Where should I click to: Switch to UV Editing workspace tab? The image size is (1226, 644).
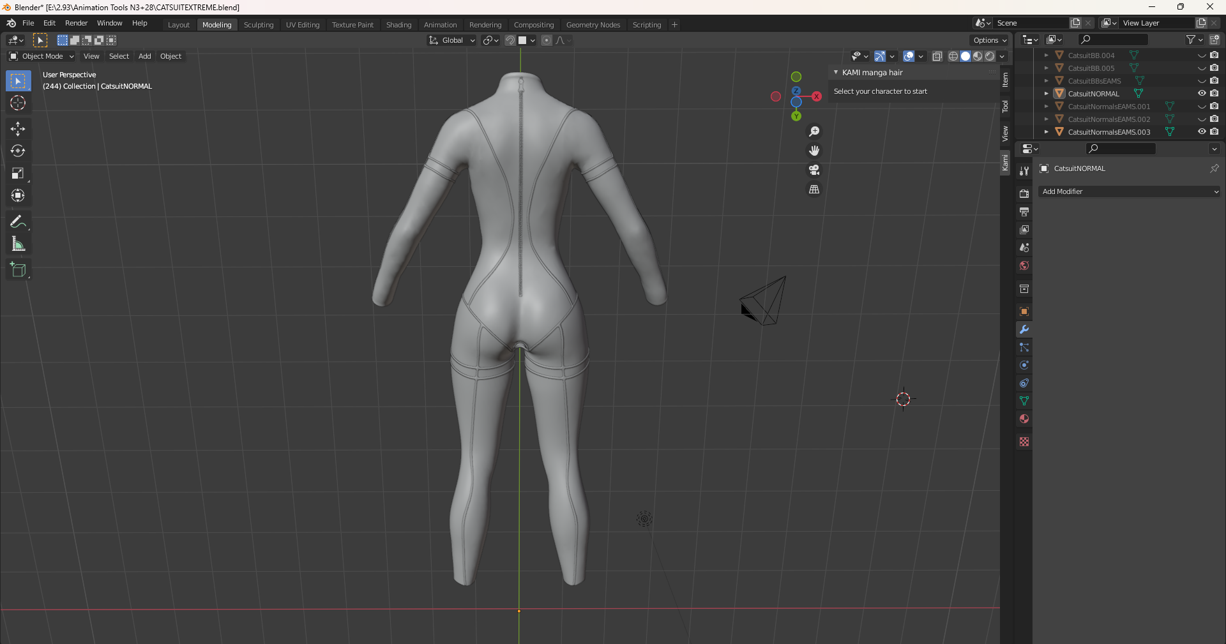(x=303, y=25)
